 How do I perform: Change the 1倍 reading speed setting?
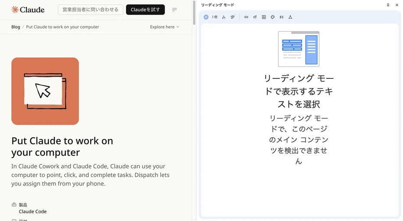tap(214, 17)
